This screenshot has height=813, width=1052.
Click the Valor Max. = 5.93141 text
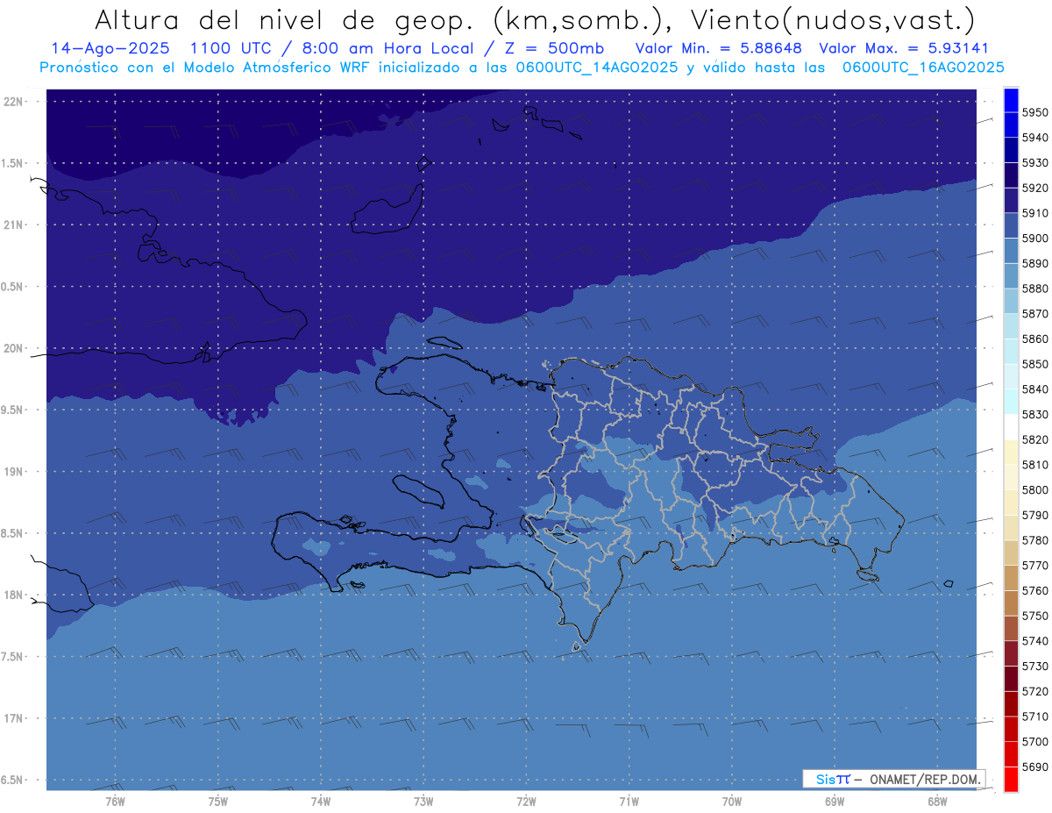point(903,48)
